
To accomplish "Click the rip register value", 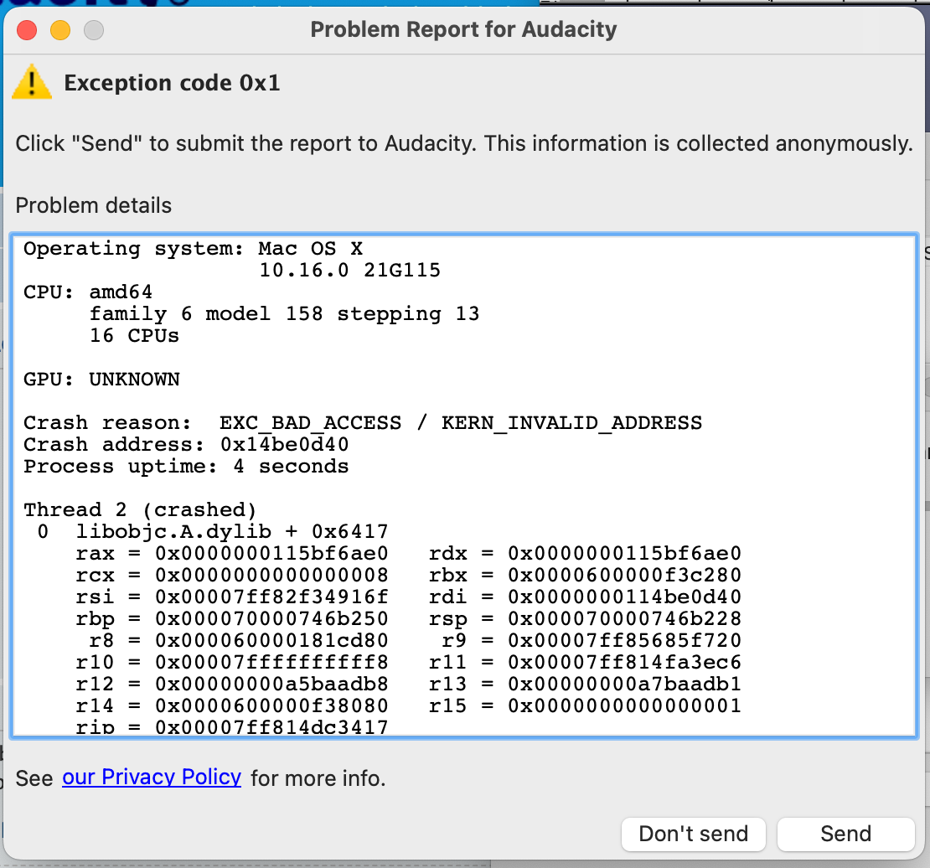I will pos(271,726).
